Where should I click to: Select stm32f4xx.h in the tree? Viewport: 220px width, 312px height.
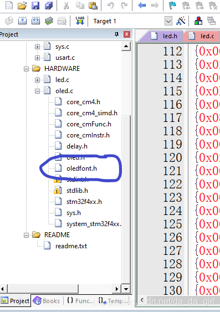point(84,202)
